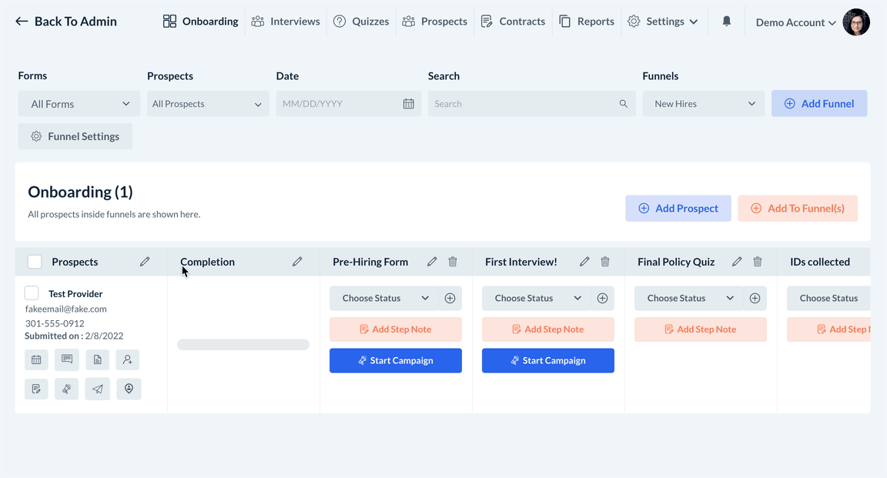Click the calendar icon under Test Provider
The height and width of the screenshot is (478, 887).
[36, 359]
